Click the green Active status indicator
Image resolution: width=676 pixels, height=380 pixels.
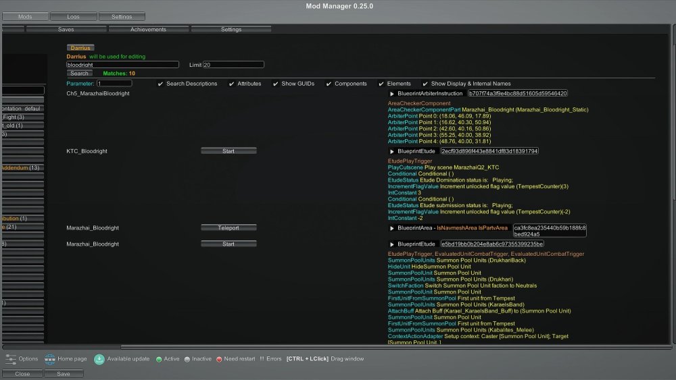coord(158,359)
